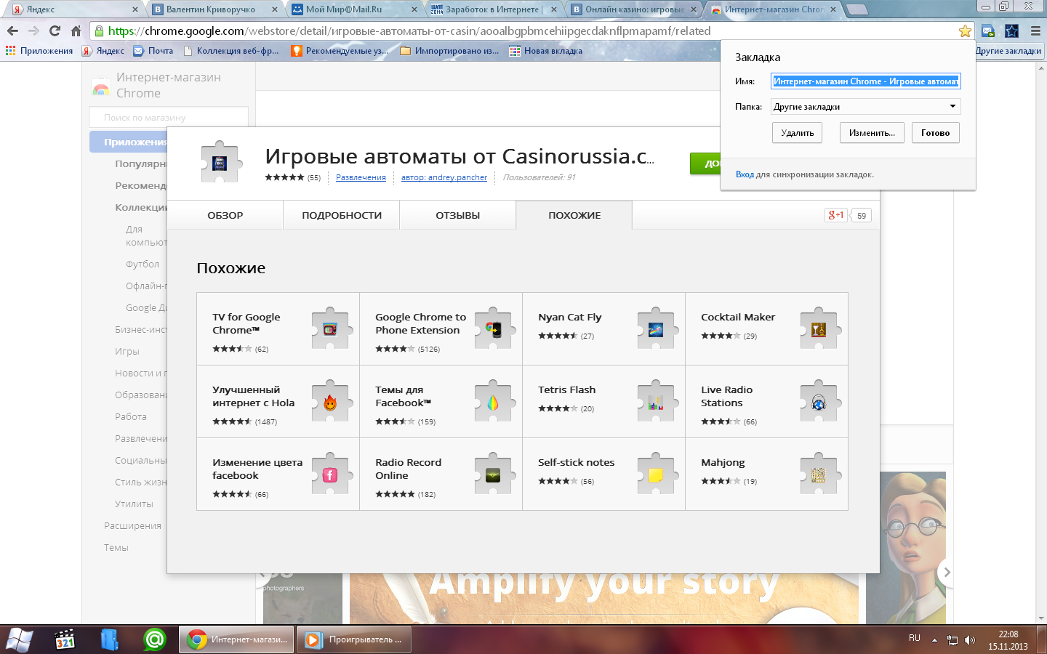The height and width of the screenshot is (654, 1047).
Task: Click the address bar URL
Action: (x=409, y=31)
